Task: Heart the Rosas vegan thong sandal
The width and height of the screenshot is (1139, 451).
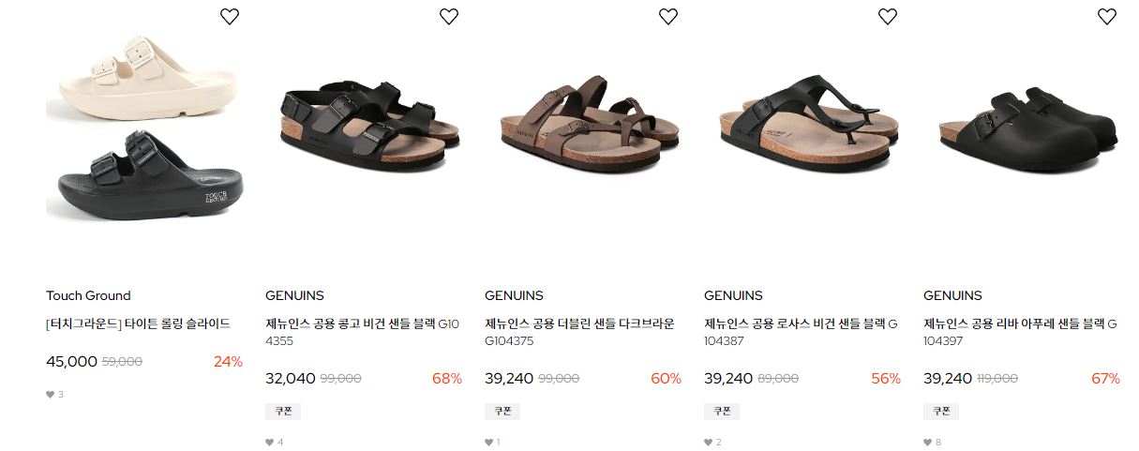Action: point(888,16)
